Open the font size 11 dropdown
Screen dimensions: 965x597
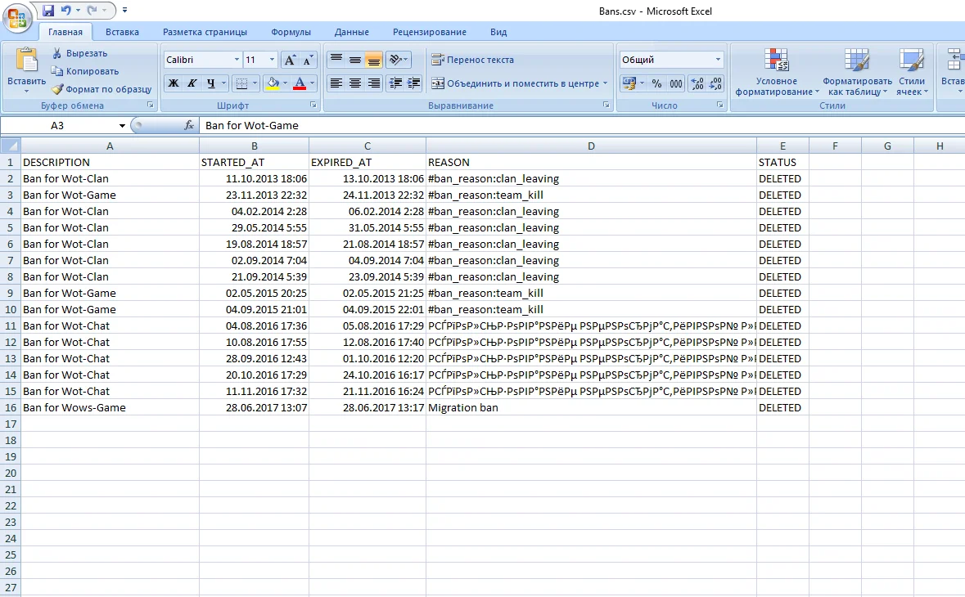pos(272,60)
